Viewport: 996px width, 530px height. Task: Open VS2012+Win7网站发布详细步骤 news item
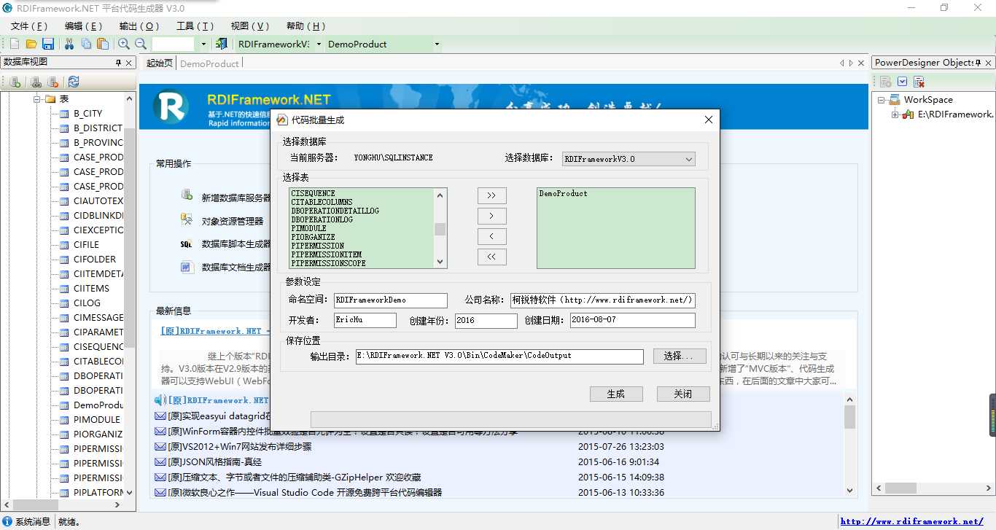[239, 446]
